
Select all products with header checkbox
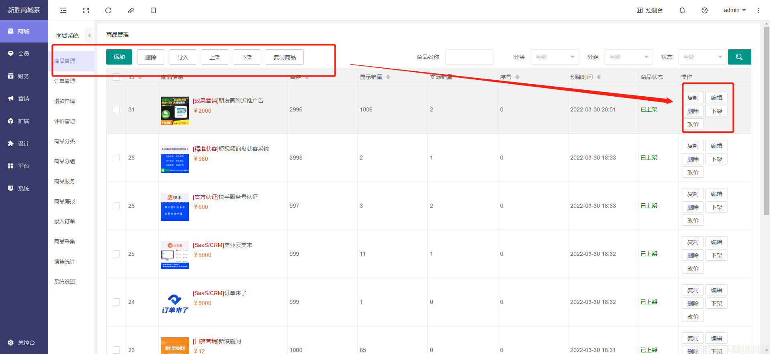[116, 77]
